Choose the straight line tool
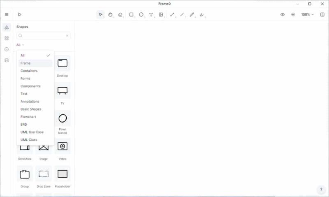The image size is (329, 197). pyautogui.click(x=182, y=14)
